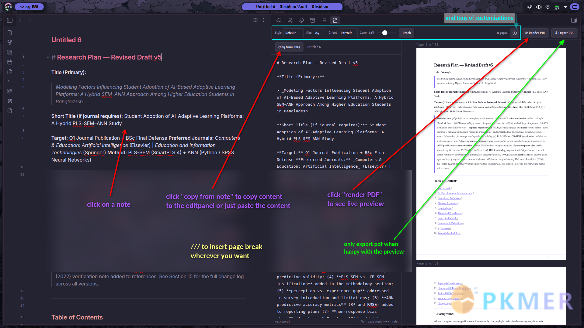Open the Conceptual Model contents link
The height and width of the screenshot is (328, 584).
tap(447, 218)
